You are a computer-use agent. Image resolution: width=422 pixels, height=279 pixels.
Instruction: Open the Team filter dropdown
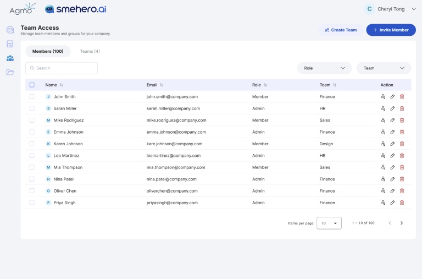point(384,68)
